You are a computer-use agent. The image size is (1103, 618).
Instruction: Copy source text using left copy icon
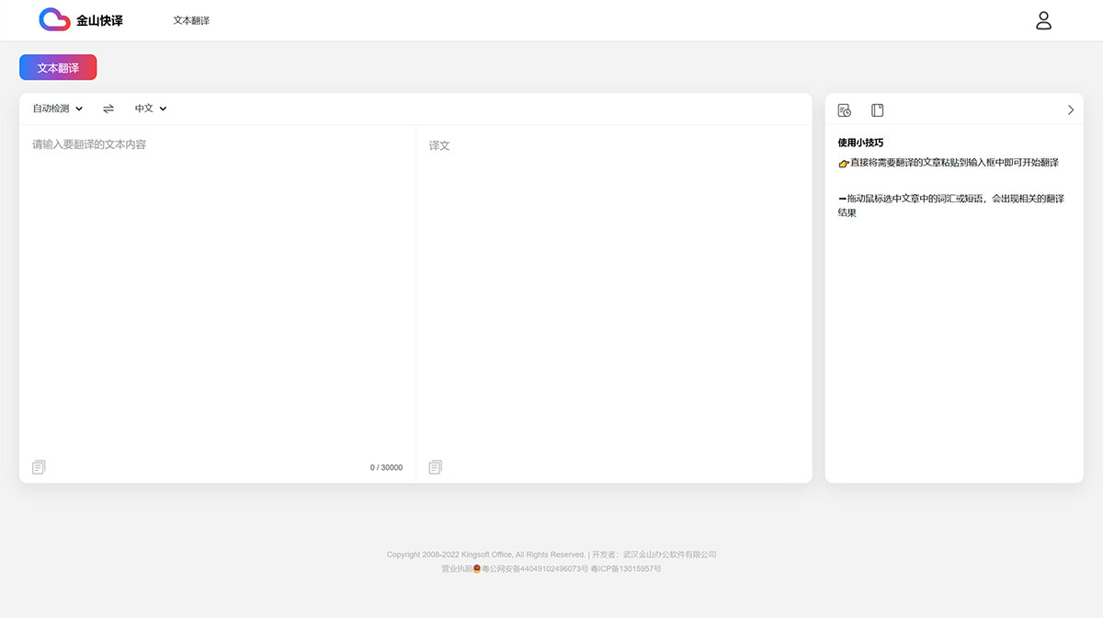tap(39, 467)
